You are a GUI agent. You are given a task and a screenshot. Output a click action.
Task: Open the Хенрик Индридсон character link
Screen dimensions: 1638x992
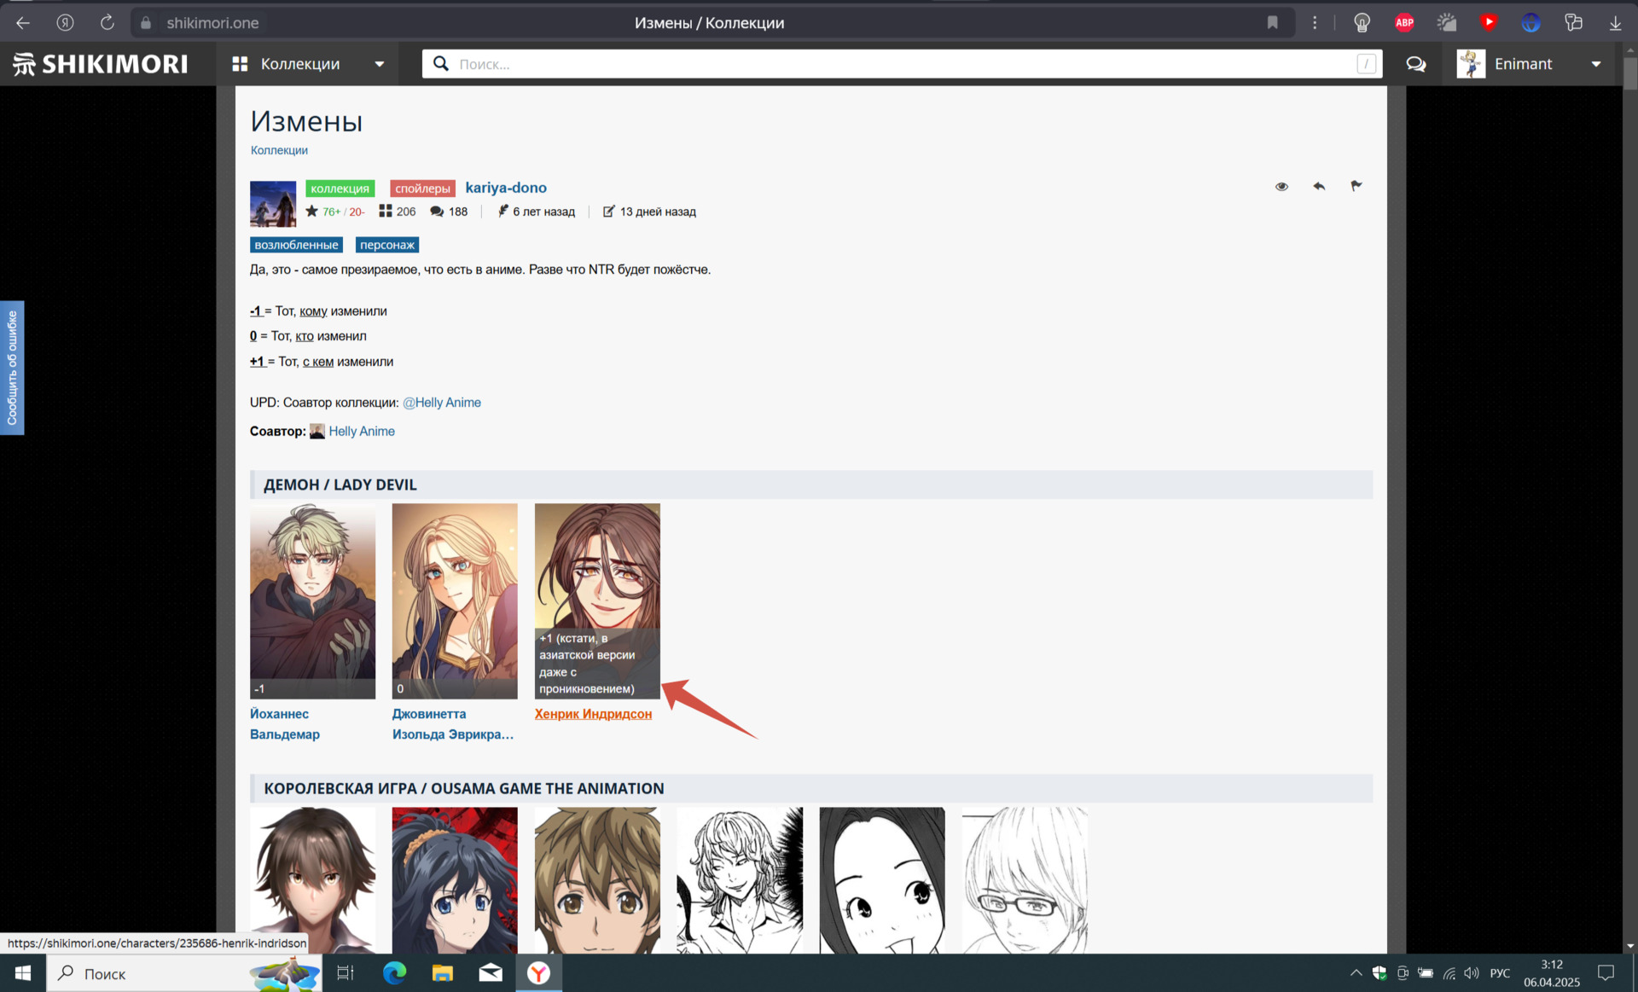coord(593,714)
